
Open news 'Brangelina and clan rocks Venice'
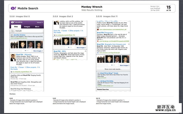26,83
